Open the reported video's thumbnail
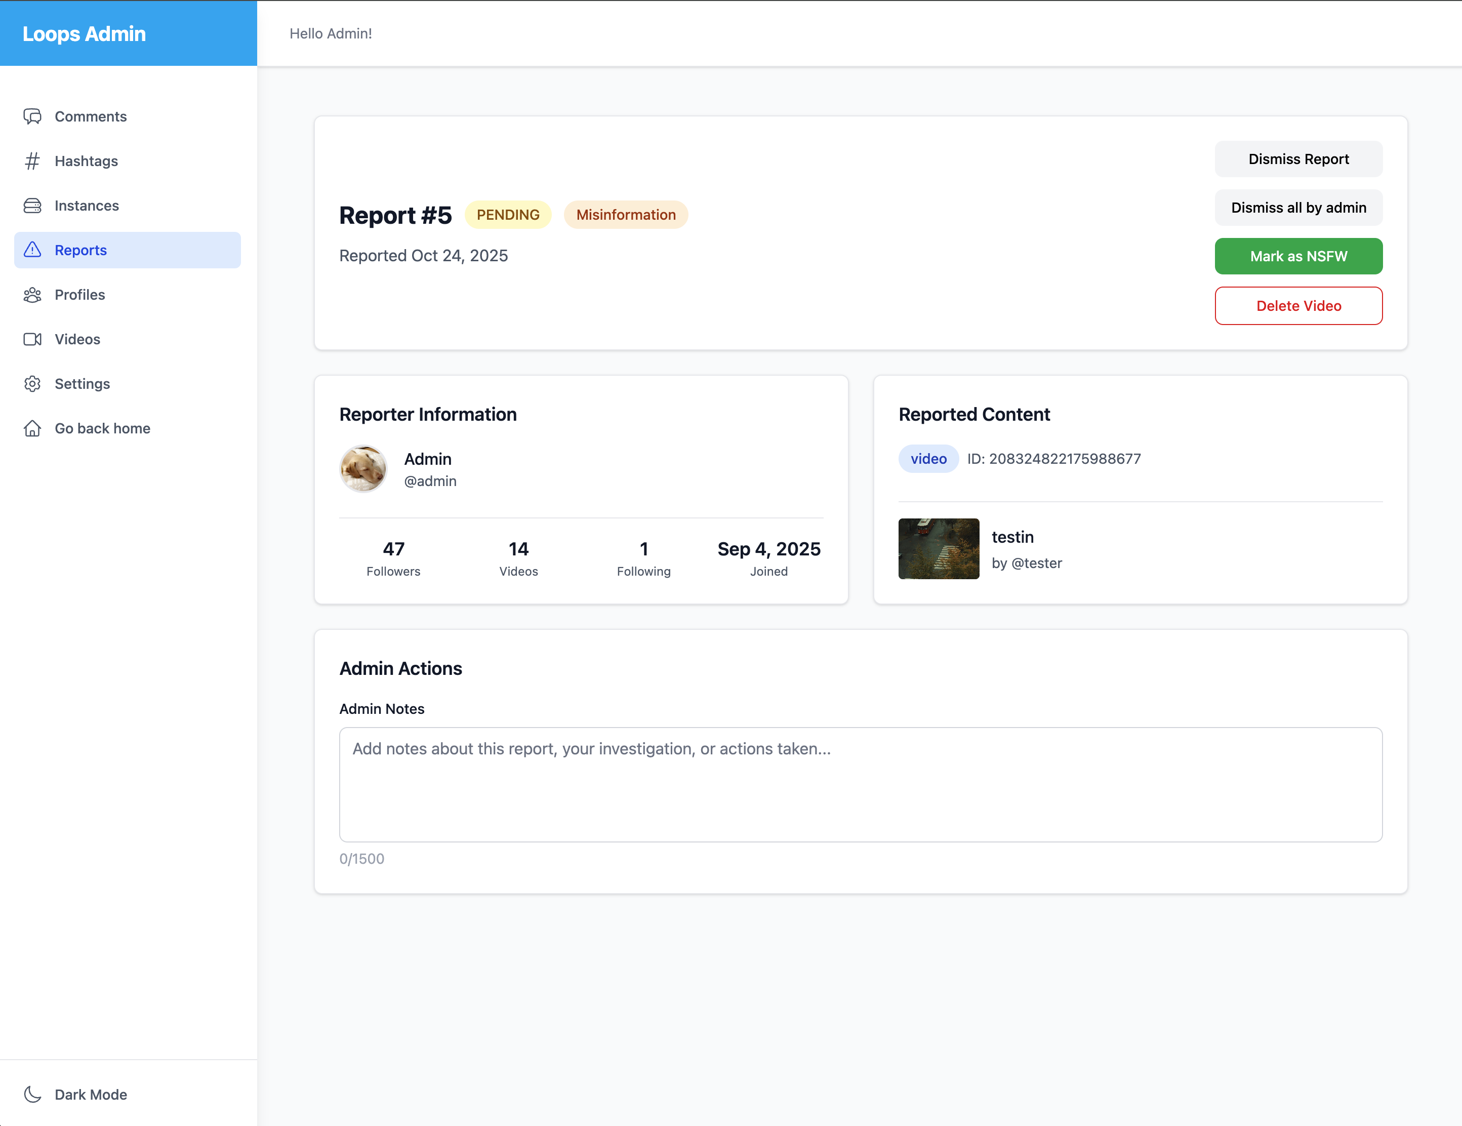 pyautogui.click(x=939, y=549)
